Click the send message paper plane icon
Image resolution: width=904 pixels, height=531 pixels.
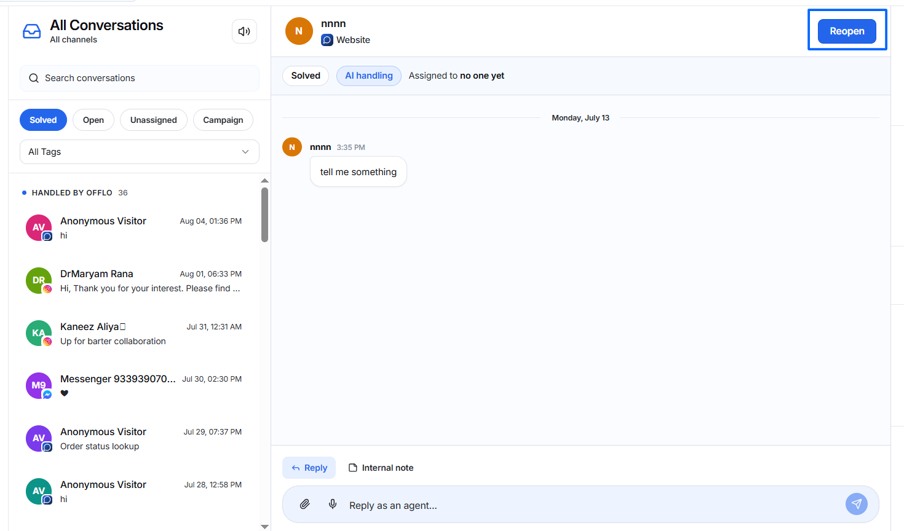click(x=857, y=504)
